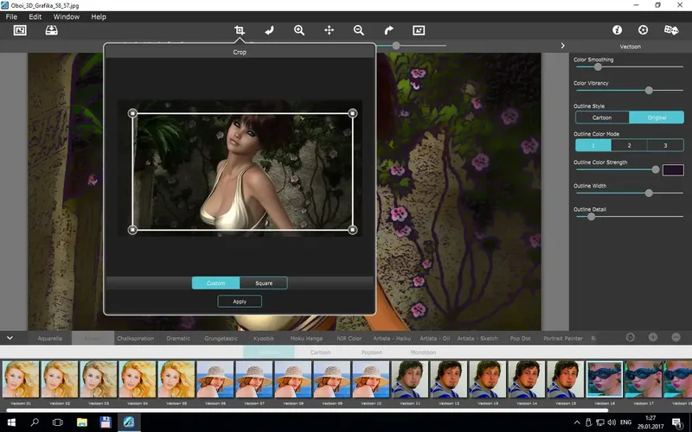
Task: Collapse the right panel with chevron arrow
Action: click(563, 46)
